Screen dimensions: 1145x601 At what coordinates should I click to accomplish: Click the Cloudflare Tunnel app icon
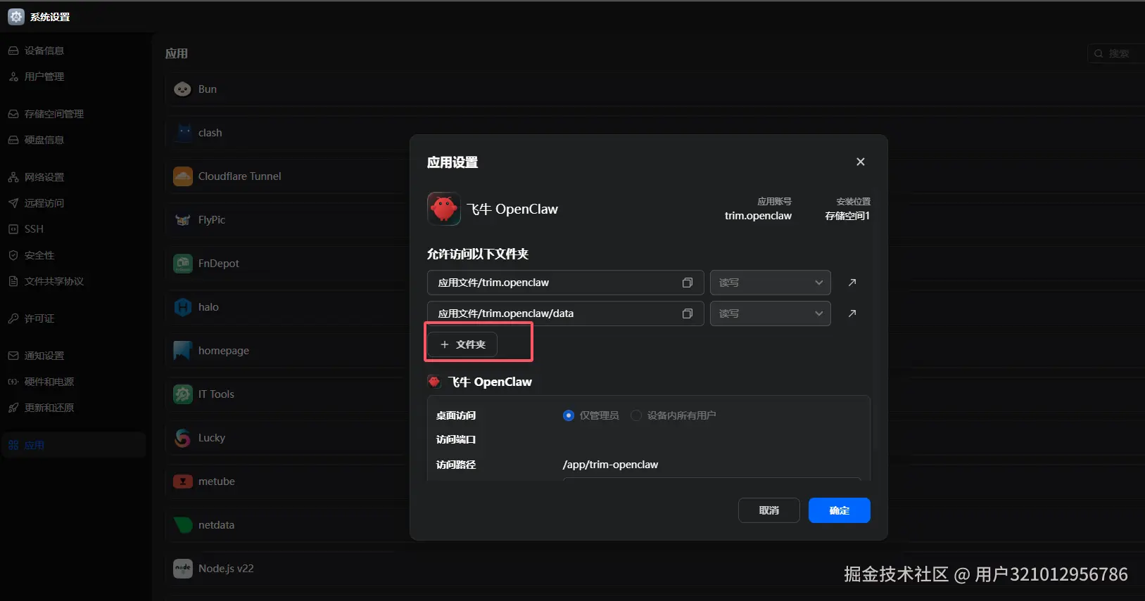pos(183,176)
